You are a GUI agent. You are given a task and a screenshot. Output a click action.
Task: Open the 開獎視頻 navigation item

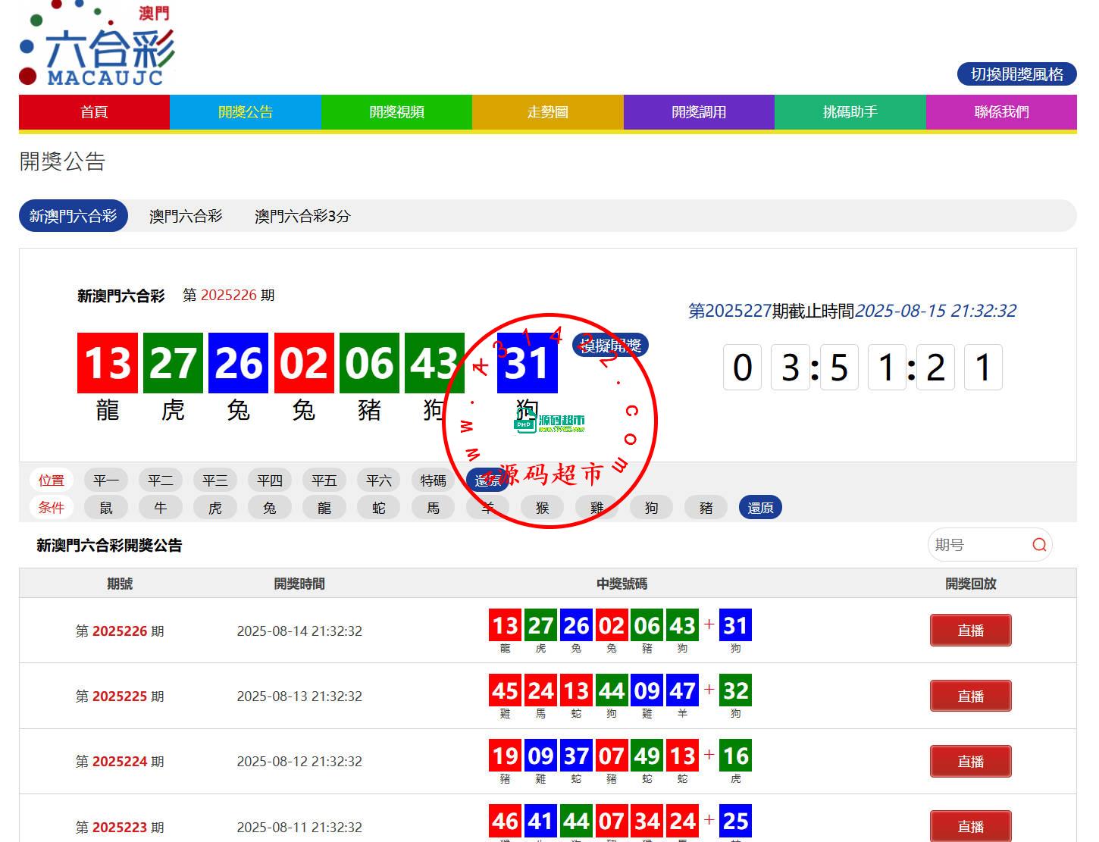point(396,112)
